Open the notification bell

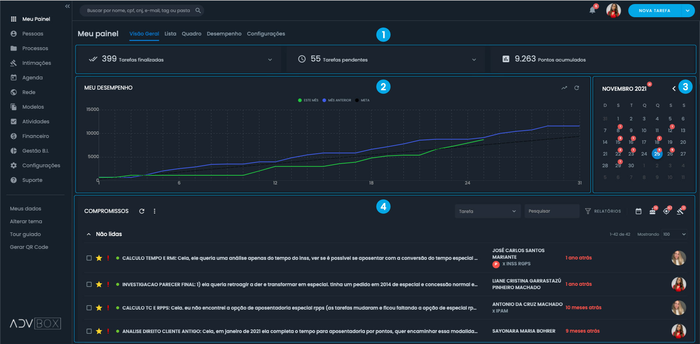(x=592, y=10)
